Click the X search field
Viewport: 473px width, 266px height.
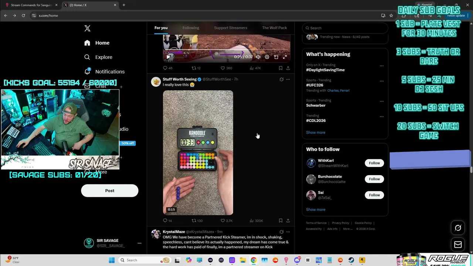pyautogui.click(x=345, y=28)
